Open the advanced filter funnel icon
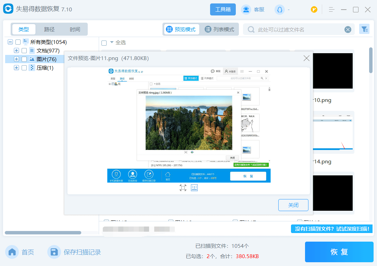 click(364, 29)
